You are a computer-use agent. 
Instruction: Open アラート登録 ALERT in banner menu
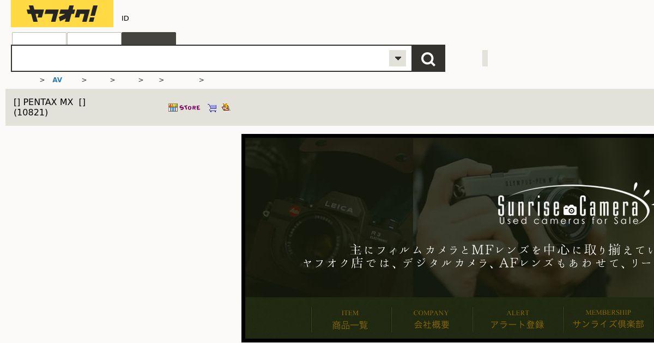[517, 320]
